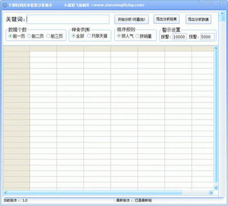
Task: Click the 报警 value field showing 10000
Action: point(180,37)
